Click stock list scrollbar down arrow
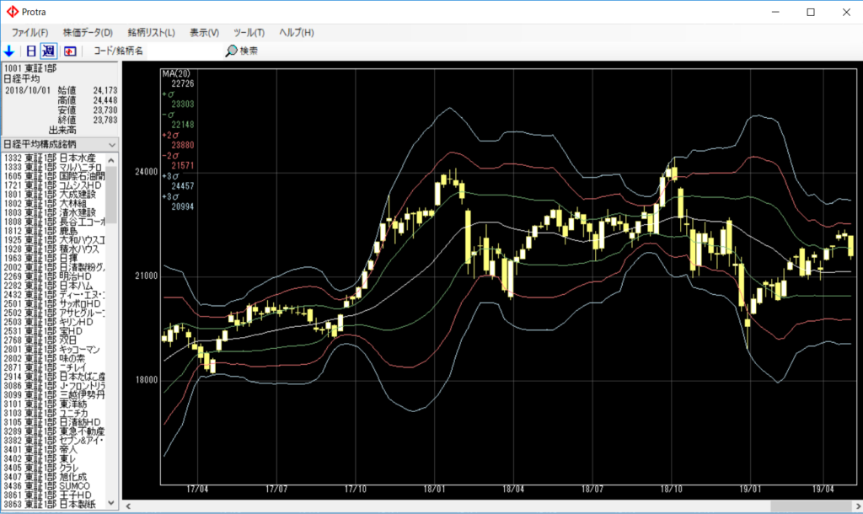 pos(112,502)
